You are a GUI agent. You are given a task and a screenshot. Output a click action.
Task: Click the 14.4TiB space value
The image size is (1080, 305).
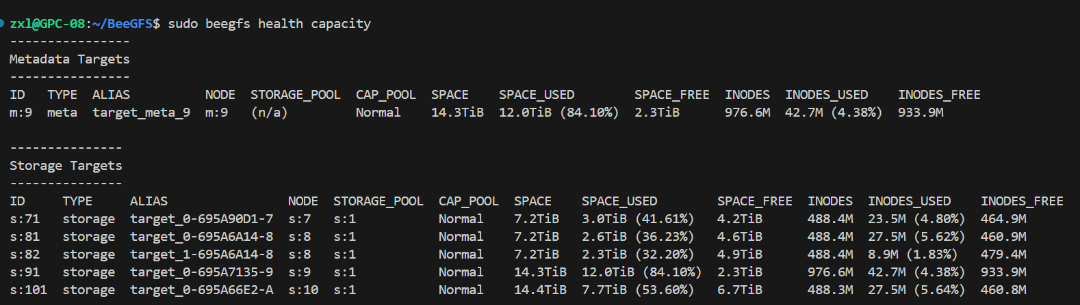pos(540,290)
